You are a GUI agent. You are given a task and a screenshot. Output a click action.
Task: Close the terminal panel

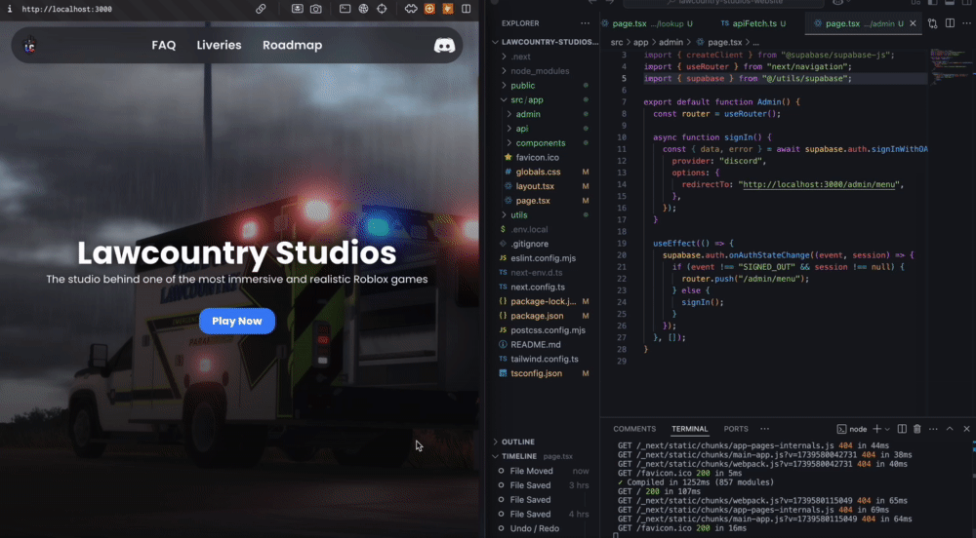pos(966,429)
